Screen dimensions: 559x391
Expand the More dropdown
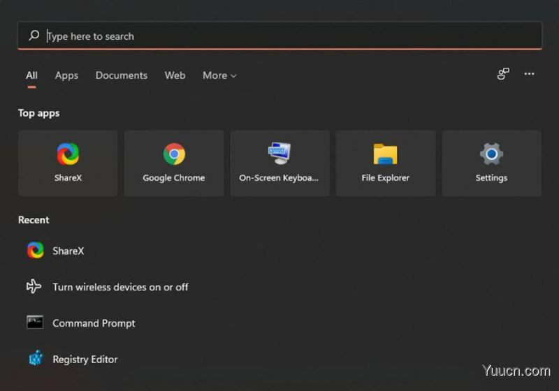[219, 75]
